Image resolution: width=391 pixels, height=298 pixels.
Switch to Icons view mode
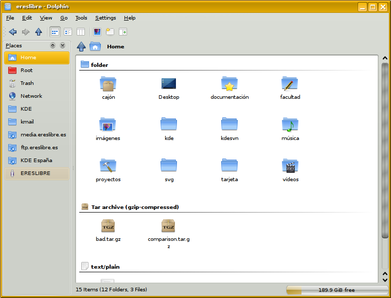[55, 32]
